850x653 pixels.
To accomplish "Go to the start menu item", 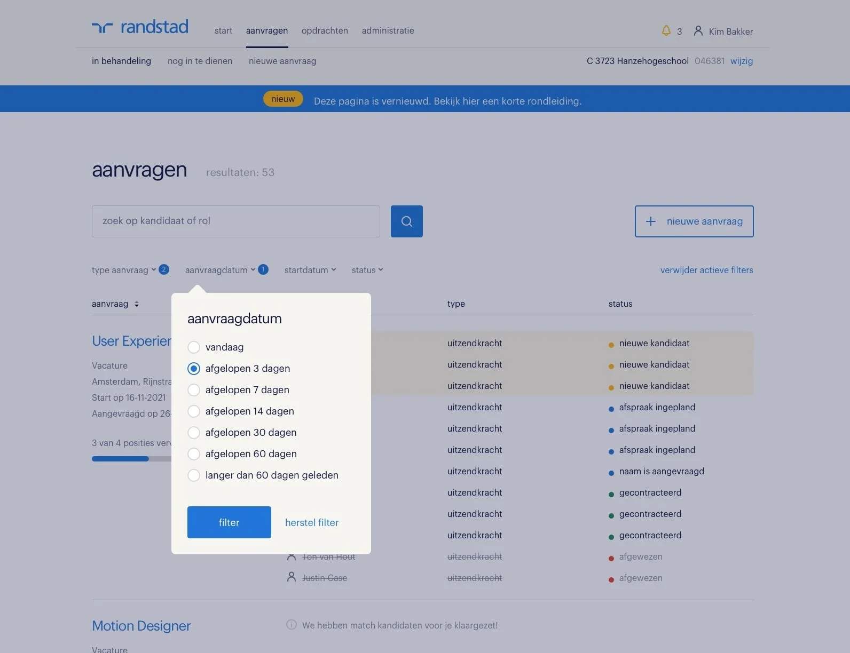I will pos(223,30).
